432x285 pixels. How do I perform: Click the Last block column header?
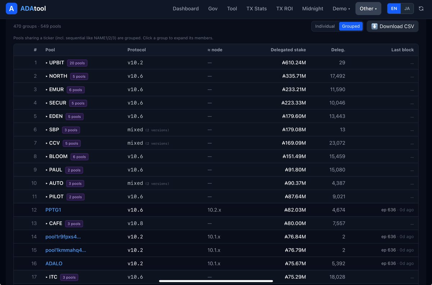click(x=402, y=50)
